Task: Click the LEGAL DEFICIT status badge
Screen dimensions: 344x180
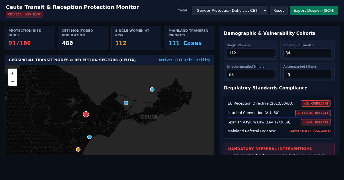Action: (316, 122)
